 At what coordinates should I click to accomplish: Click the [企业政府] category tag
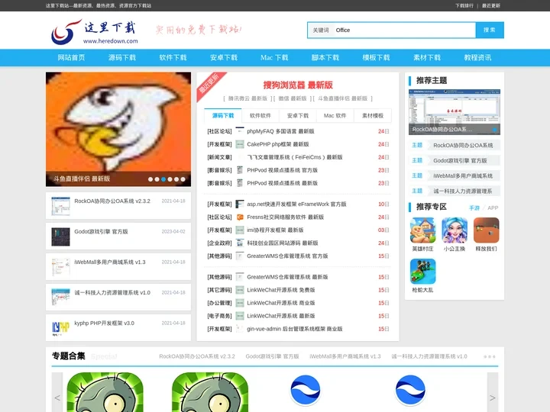click(219, 243)
